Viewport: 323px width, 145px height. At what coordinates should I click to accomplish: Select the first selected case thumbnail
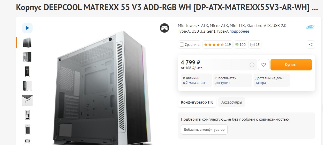tap(27, 42)
